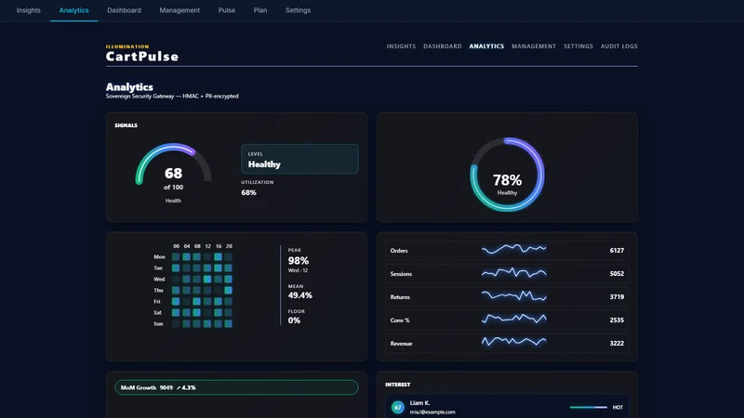Click INSIGHTS in the CartPulse header nav
744x418 pixels.
coord(401,46)
